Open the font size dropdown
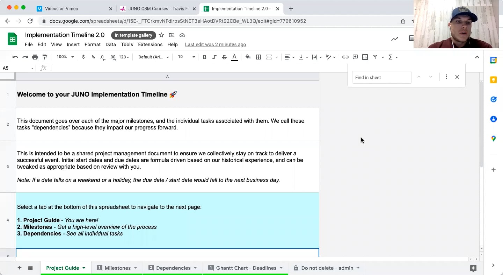503x275 pixels. (x=187, y=57)
